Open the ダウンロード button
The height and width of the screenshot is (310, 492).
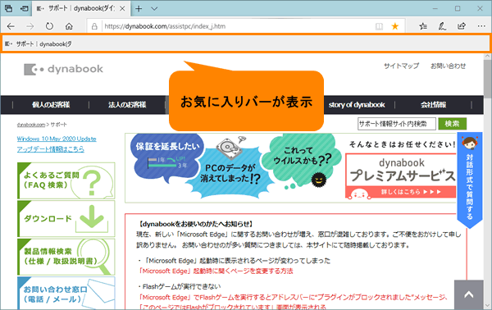tap(66, 219)
